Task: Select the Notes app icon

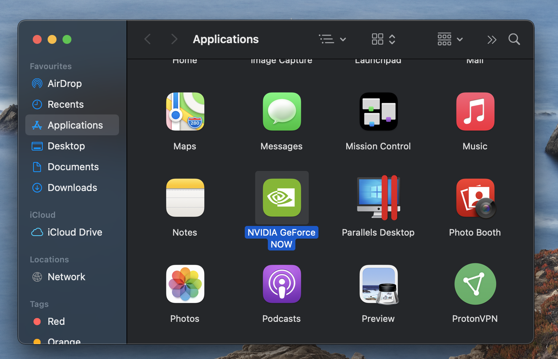Action: pos(185,198)
